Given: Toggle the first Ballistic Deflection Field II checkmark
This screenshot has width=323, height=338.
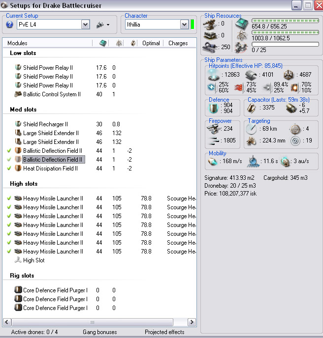Looking at the screenshot, I should (9, 150).
